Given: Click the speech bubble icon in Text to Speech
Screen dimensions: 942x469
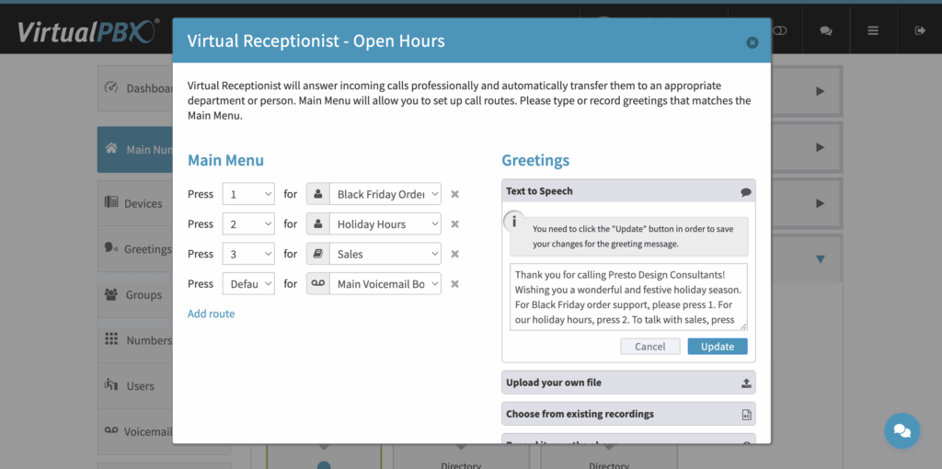Looking at the screenshot, I should click(745, 192).
